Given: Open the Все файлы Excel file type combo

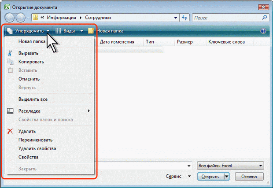Looking at the screenshot, I should [x=230, y=166].
